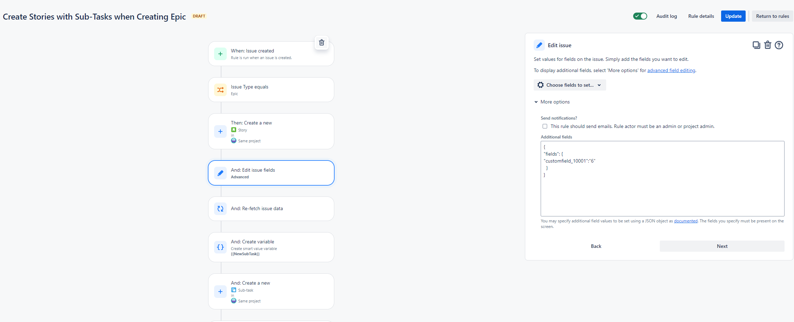794x322 pixels.
Task: Select the When: Issue created trigger card
Action: click(x=271, y=54)
